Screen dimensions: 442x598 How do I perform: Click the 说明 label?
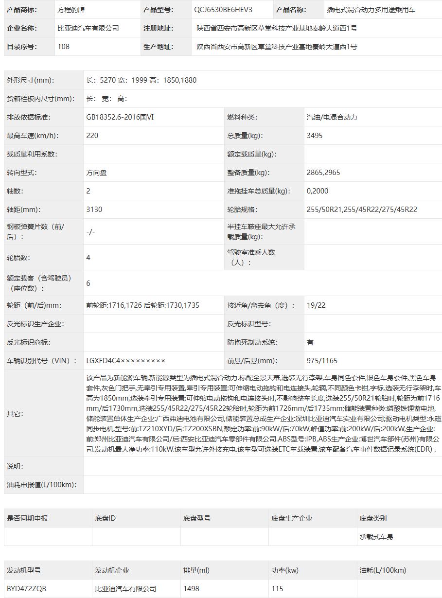tap(15, 466)
